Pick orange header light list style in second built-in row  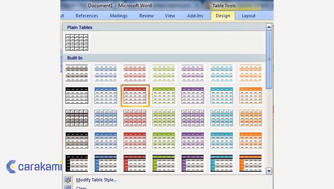tap(250, 96)
